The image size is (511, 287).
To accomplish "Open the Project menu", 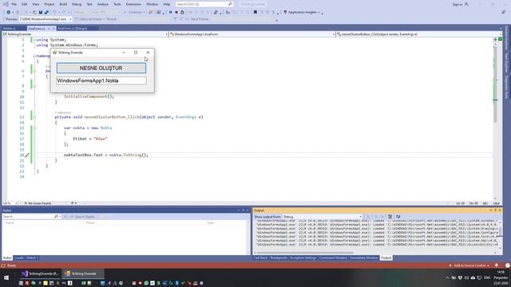I will coord(50,4).
